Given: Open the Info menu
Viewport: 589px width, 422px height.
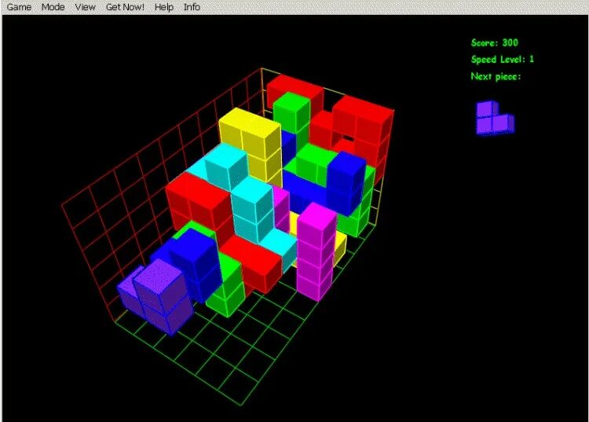Looking at the screenshot, I should tap(192, 7).
